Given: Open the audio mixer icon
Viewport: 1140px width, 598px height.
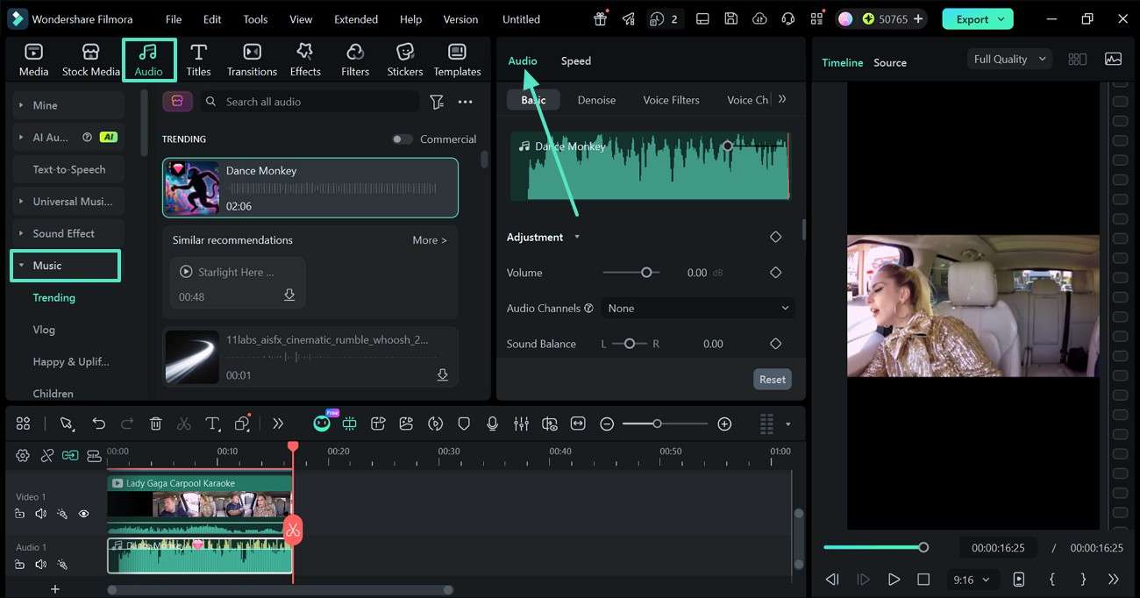Looking at the screenshot, I should click(521, 424).
